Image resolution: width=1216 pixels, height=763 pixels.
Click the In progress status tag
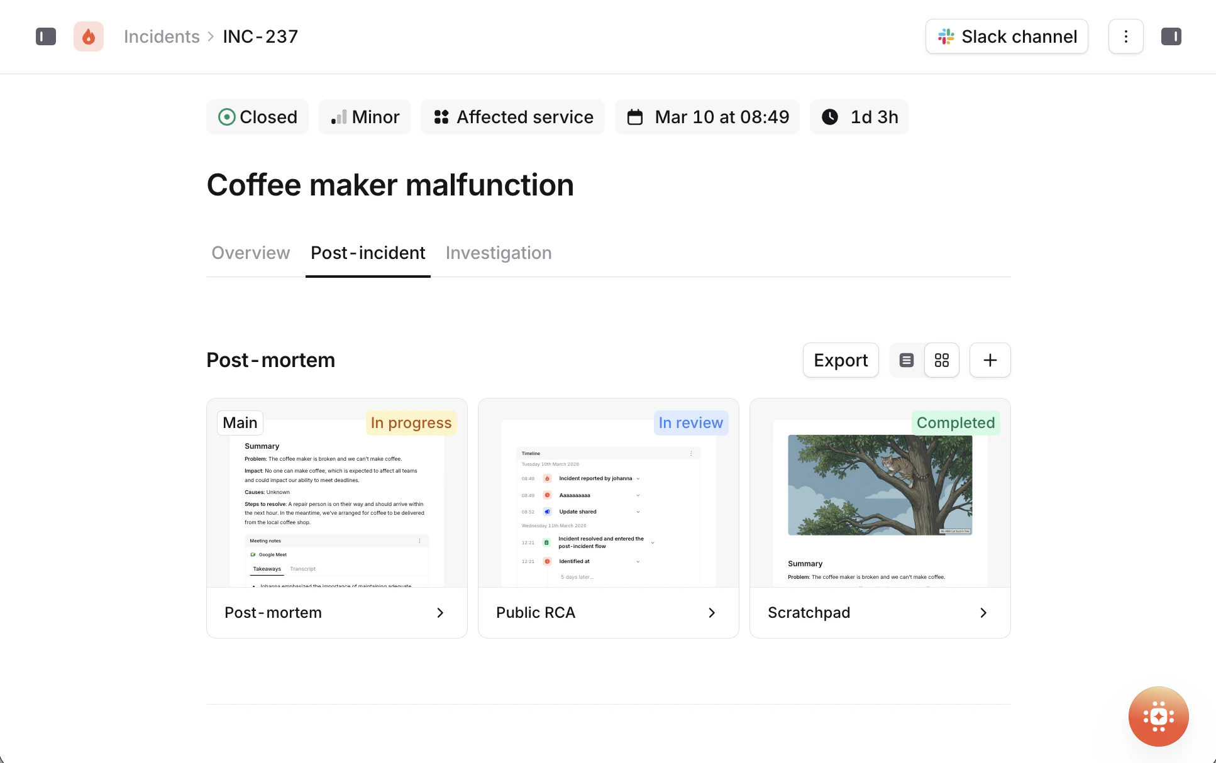[411, 423]
